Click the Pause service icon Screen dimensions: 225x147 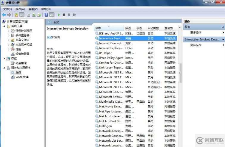pos(69,15)
